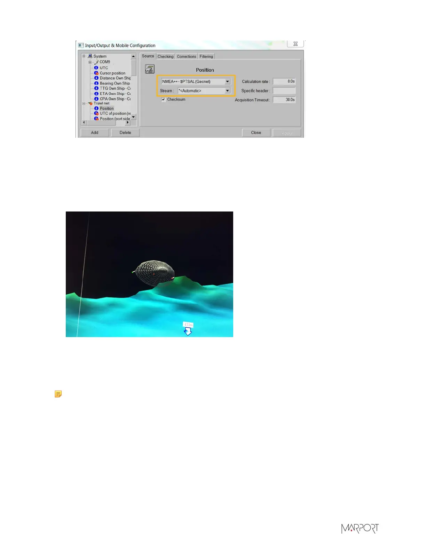Click the icon beside Bearing Own Ship
This screenshot has width=426, height=551.
pyautogui.click(x=96, y=83)
